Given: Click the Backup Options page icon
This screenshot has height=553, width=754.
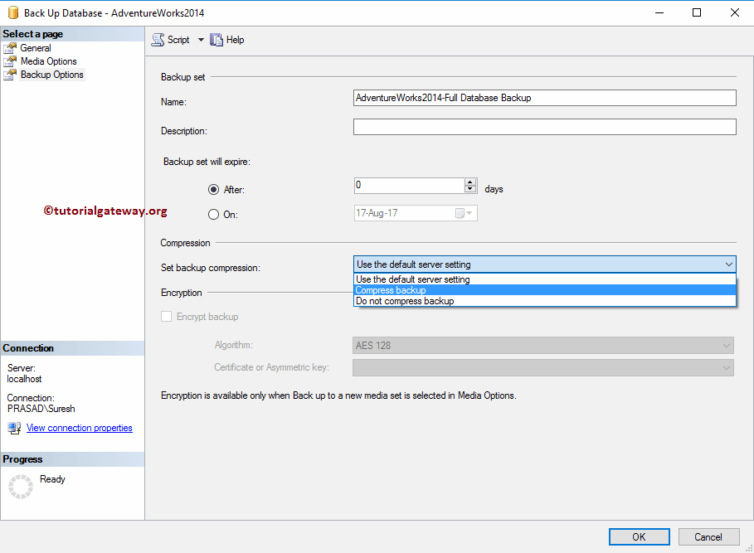Looking at the screenshot, I should [x=12, y=74].
